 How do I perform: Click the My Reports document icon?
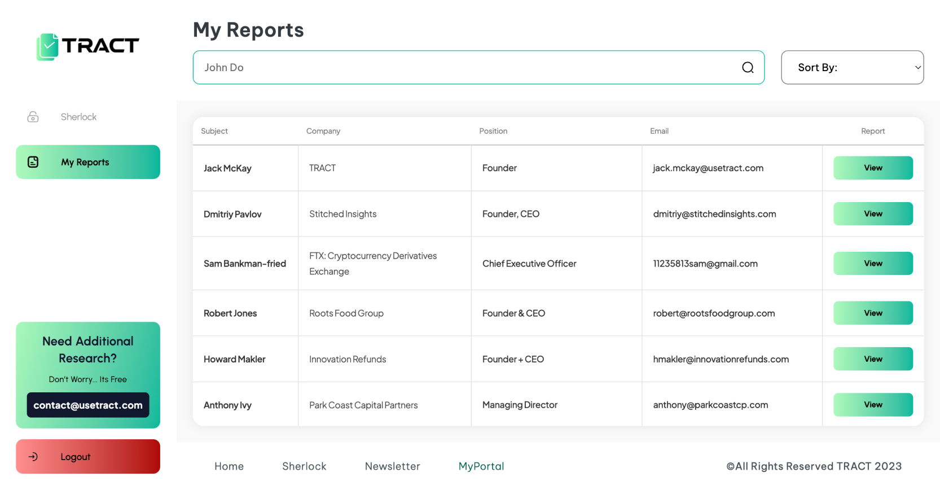point(33,162)
